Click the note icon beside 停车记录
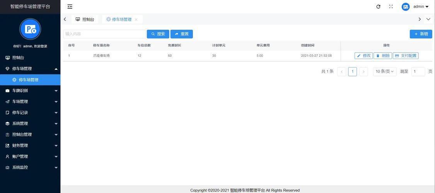This screenshot has width=435, height=193. (7, 113)
